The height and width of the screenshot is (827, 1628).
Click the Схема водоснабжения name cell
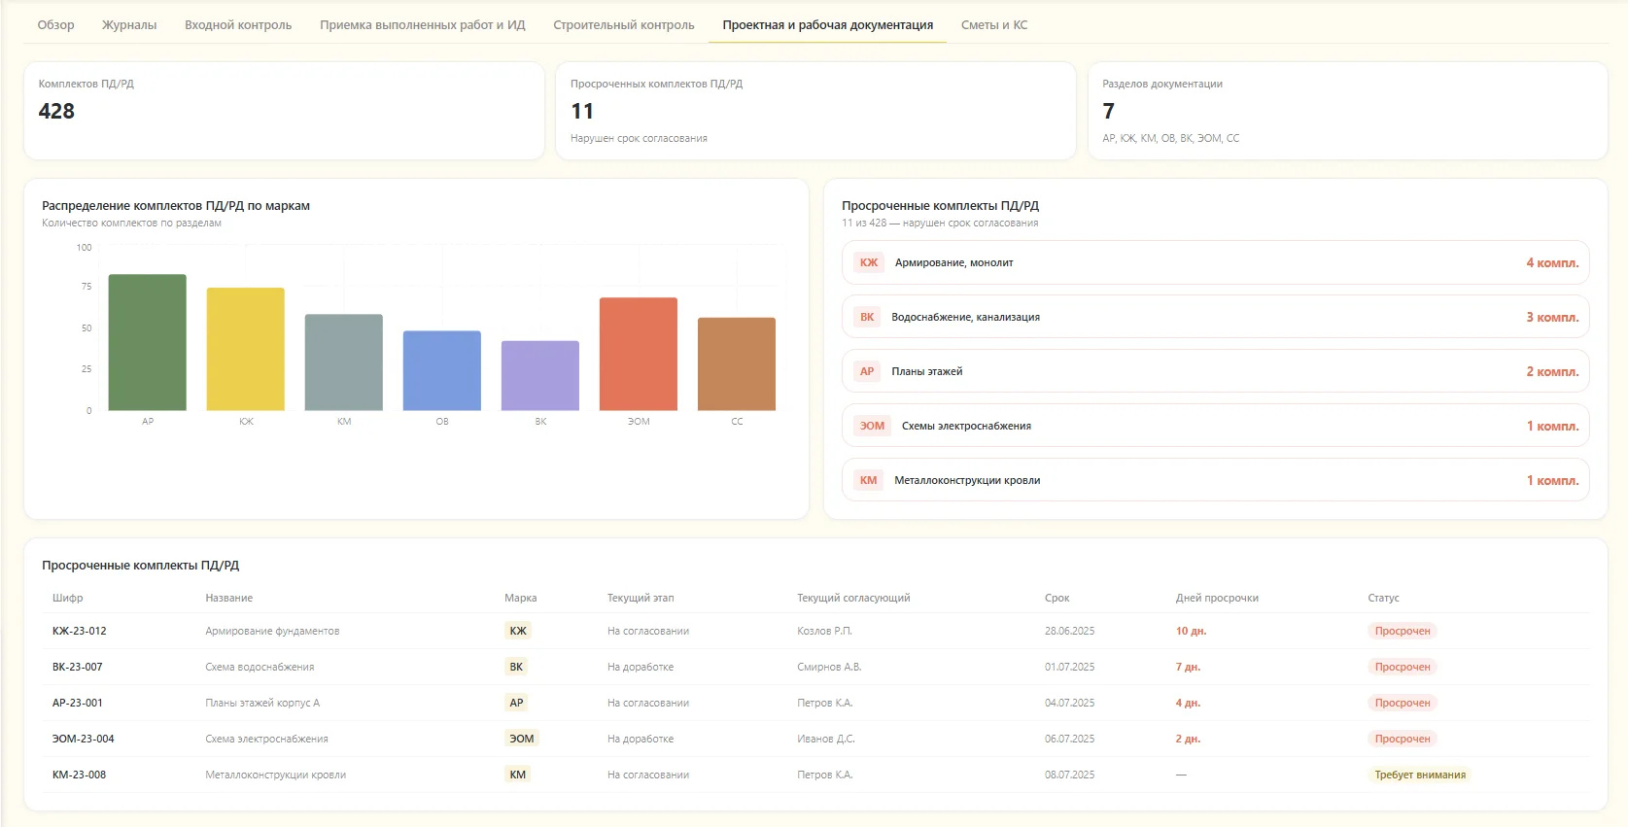click(260, 667)
